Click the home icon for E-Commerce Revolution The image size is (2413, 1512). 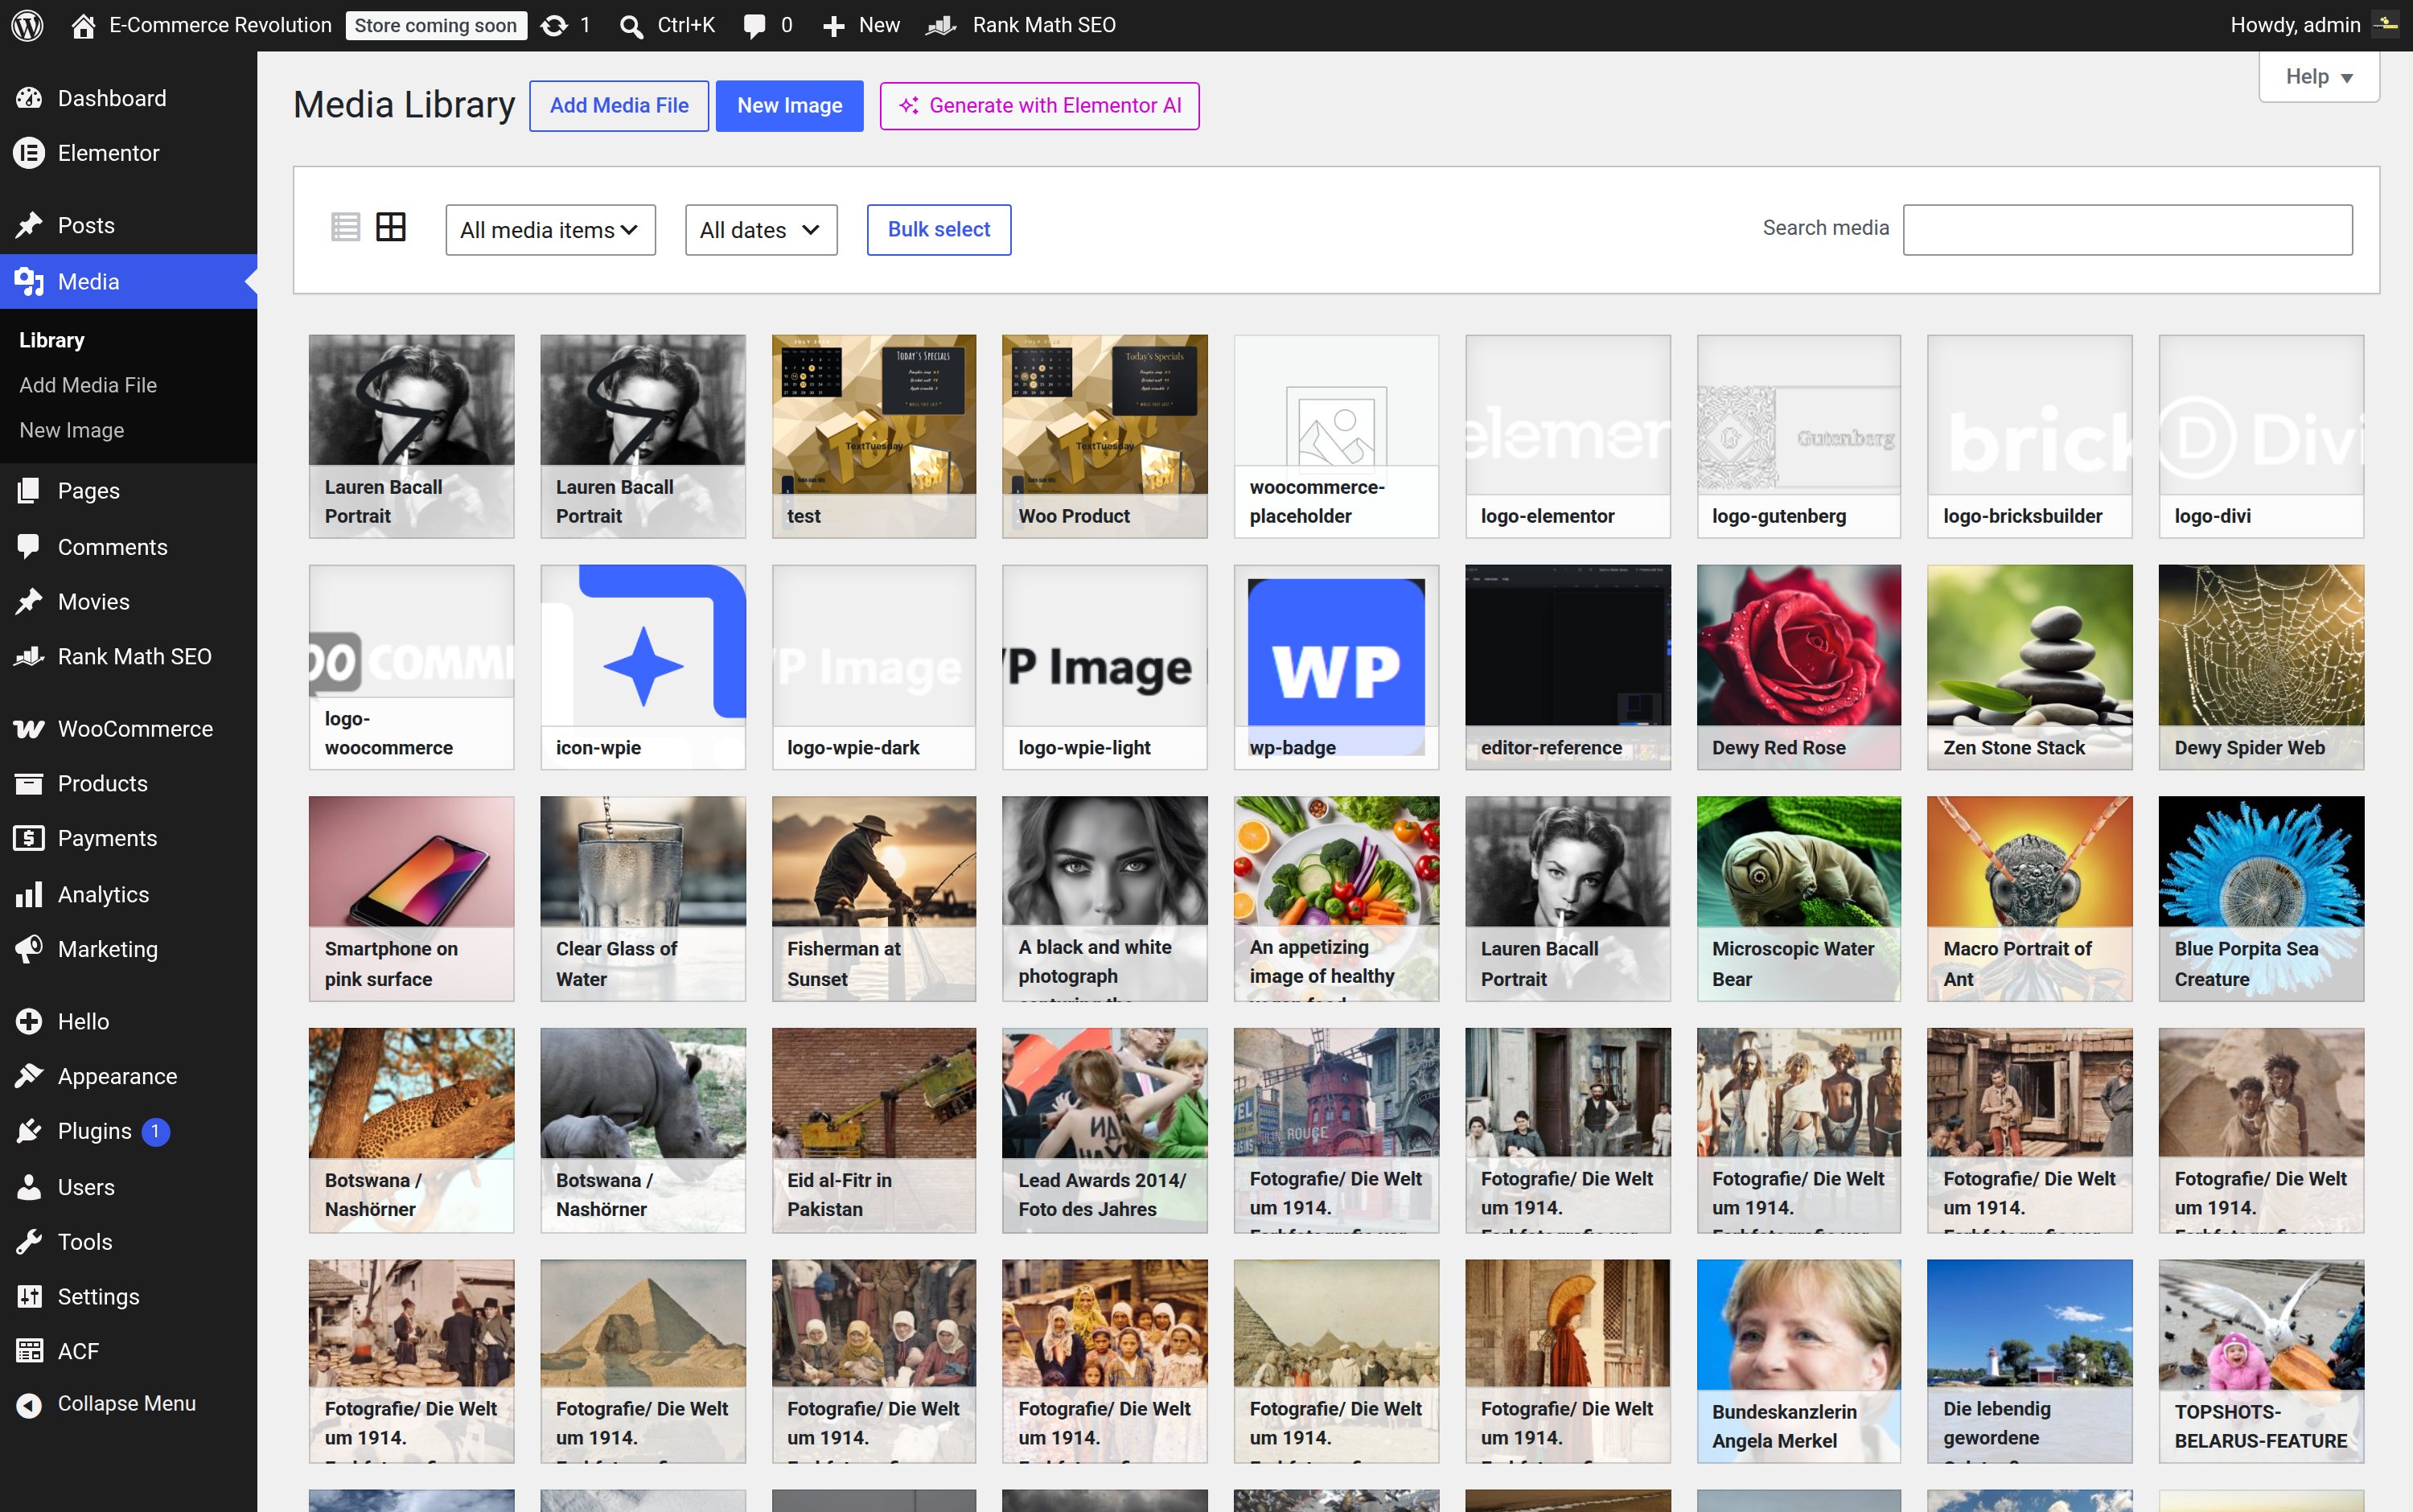[x=84, y=25]
